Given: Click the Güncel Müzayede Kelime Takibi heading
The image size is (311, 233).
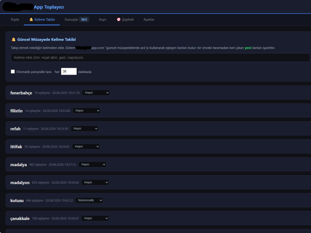Looking at the screenshot, I should (x=46, y=39).
